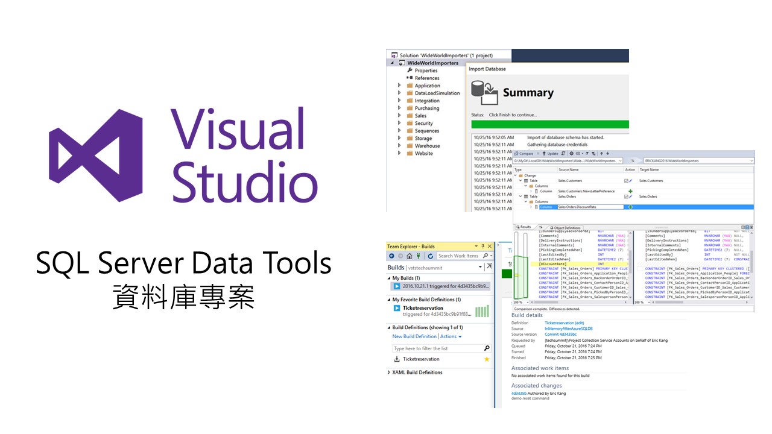Expand the Security folder in Solution Explorer
This screenshot has width=772, height=434.
399,123
